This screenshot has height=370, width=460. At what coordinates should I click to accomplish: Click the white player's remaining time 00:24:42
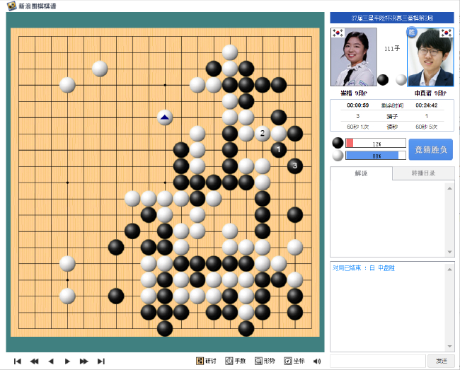click(x=426, y=105)
